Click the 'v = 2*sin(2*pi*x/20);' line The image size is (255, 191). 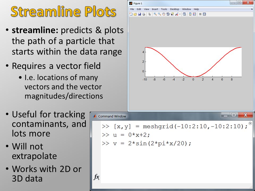[147, 144]
